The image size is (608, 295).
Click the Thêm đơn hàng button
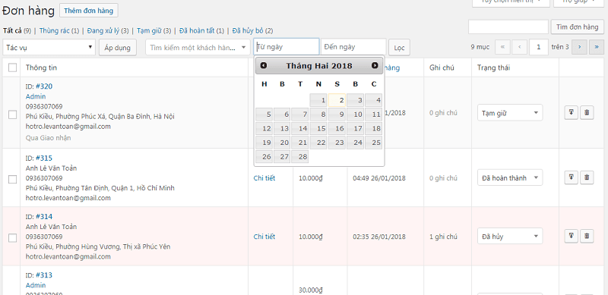[89, 11]
